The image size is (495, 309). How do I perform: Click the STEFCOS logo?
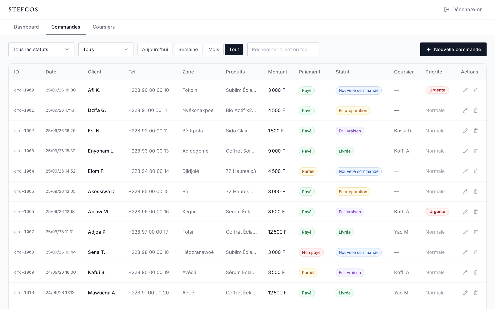(23, 10)
